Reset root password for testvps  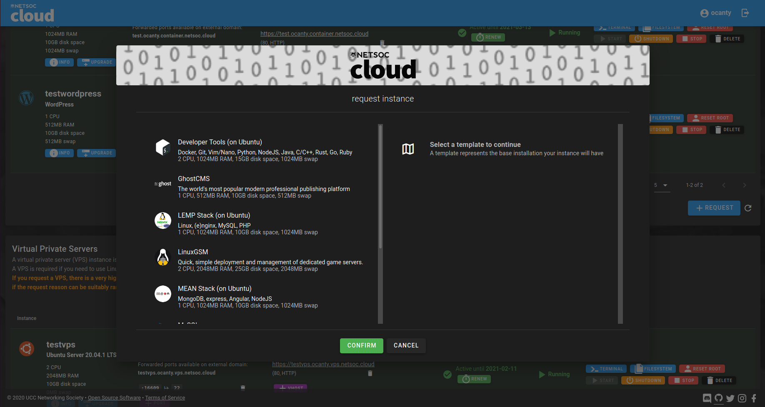(x=702, y=369)
